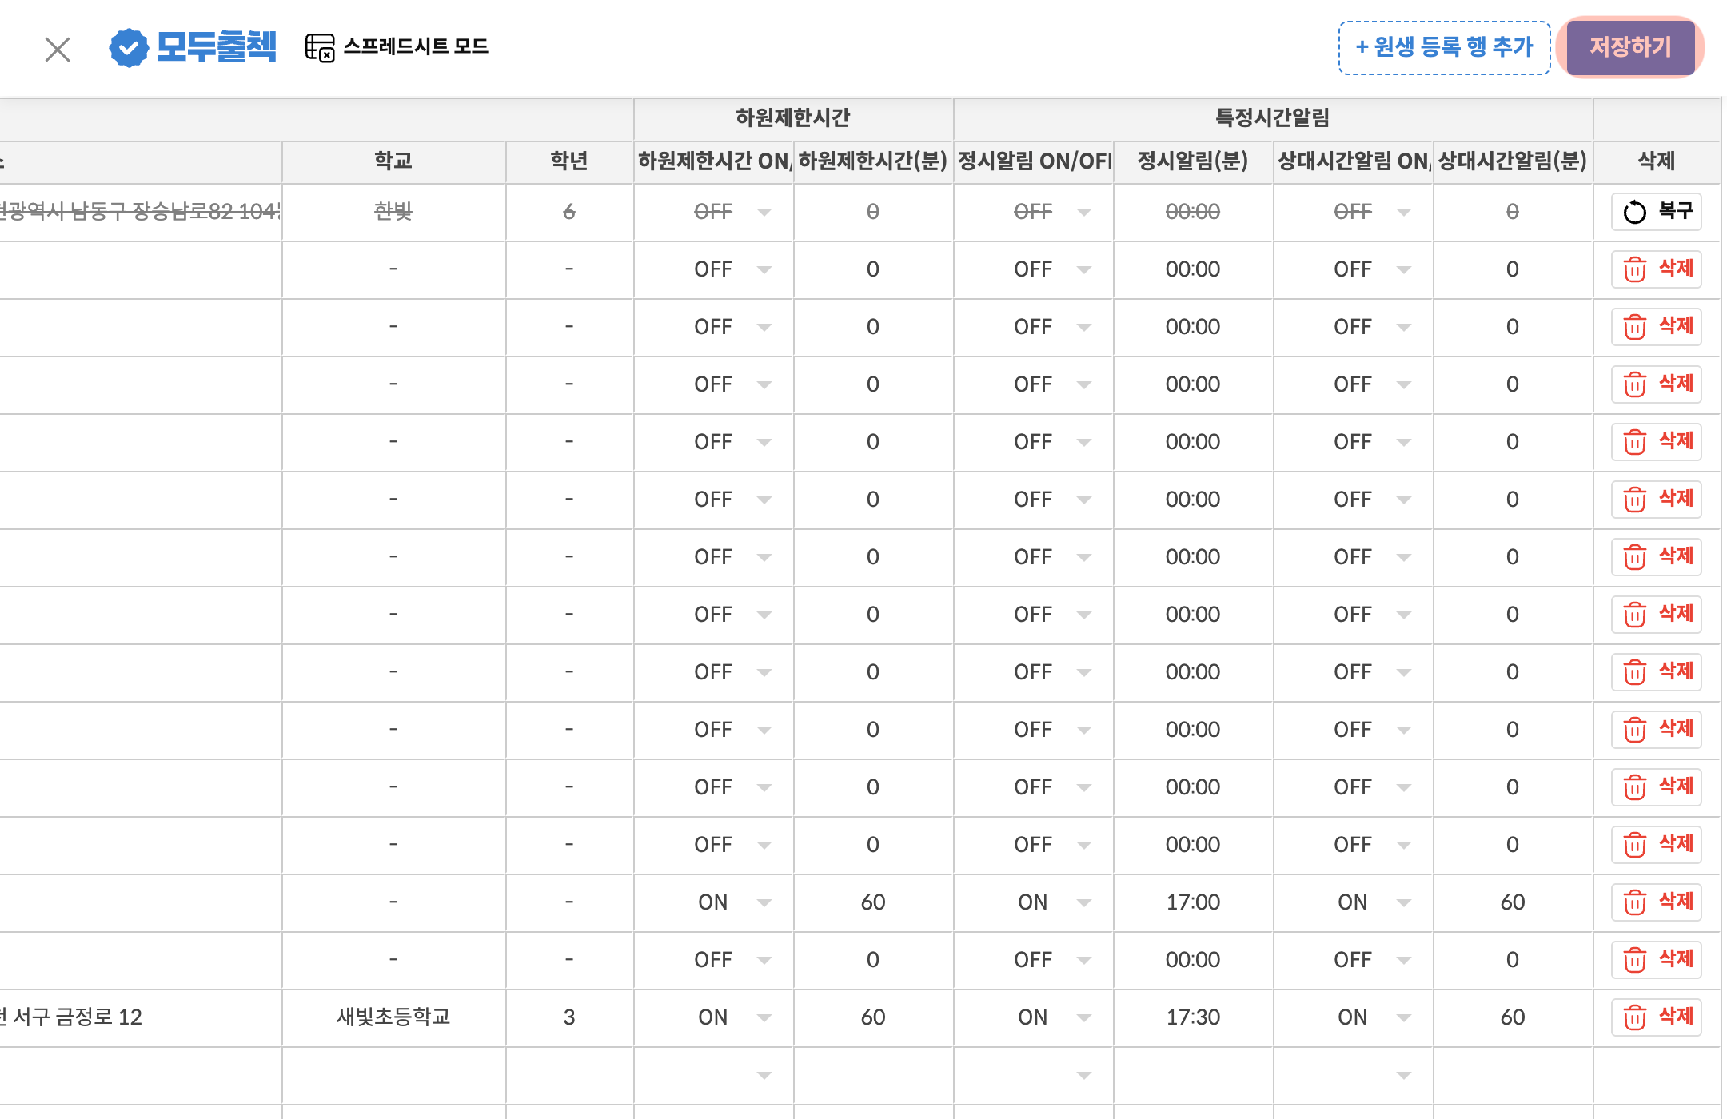This screenshot has width=1727, height=1119.
Task: Click 삭제 trash in row below 17:00 row
Action: coord(1656,960)
